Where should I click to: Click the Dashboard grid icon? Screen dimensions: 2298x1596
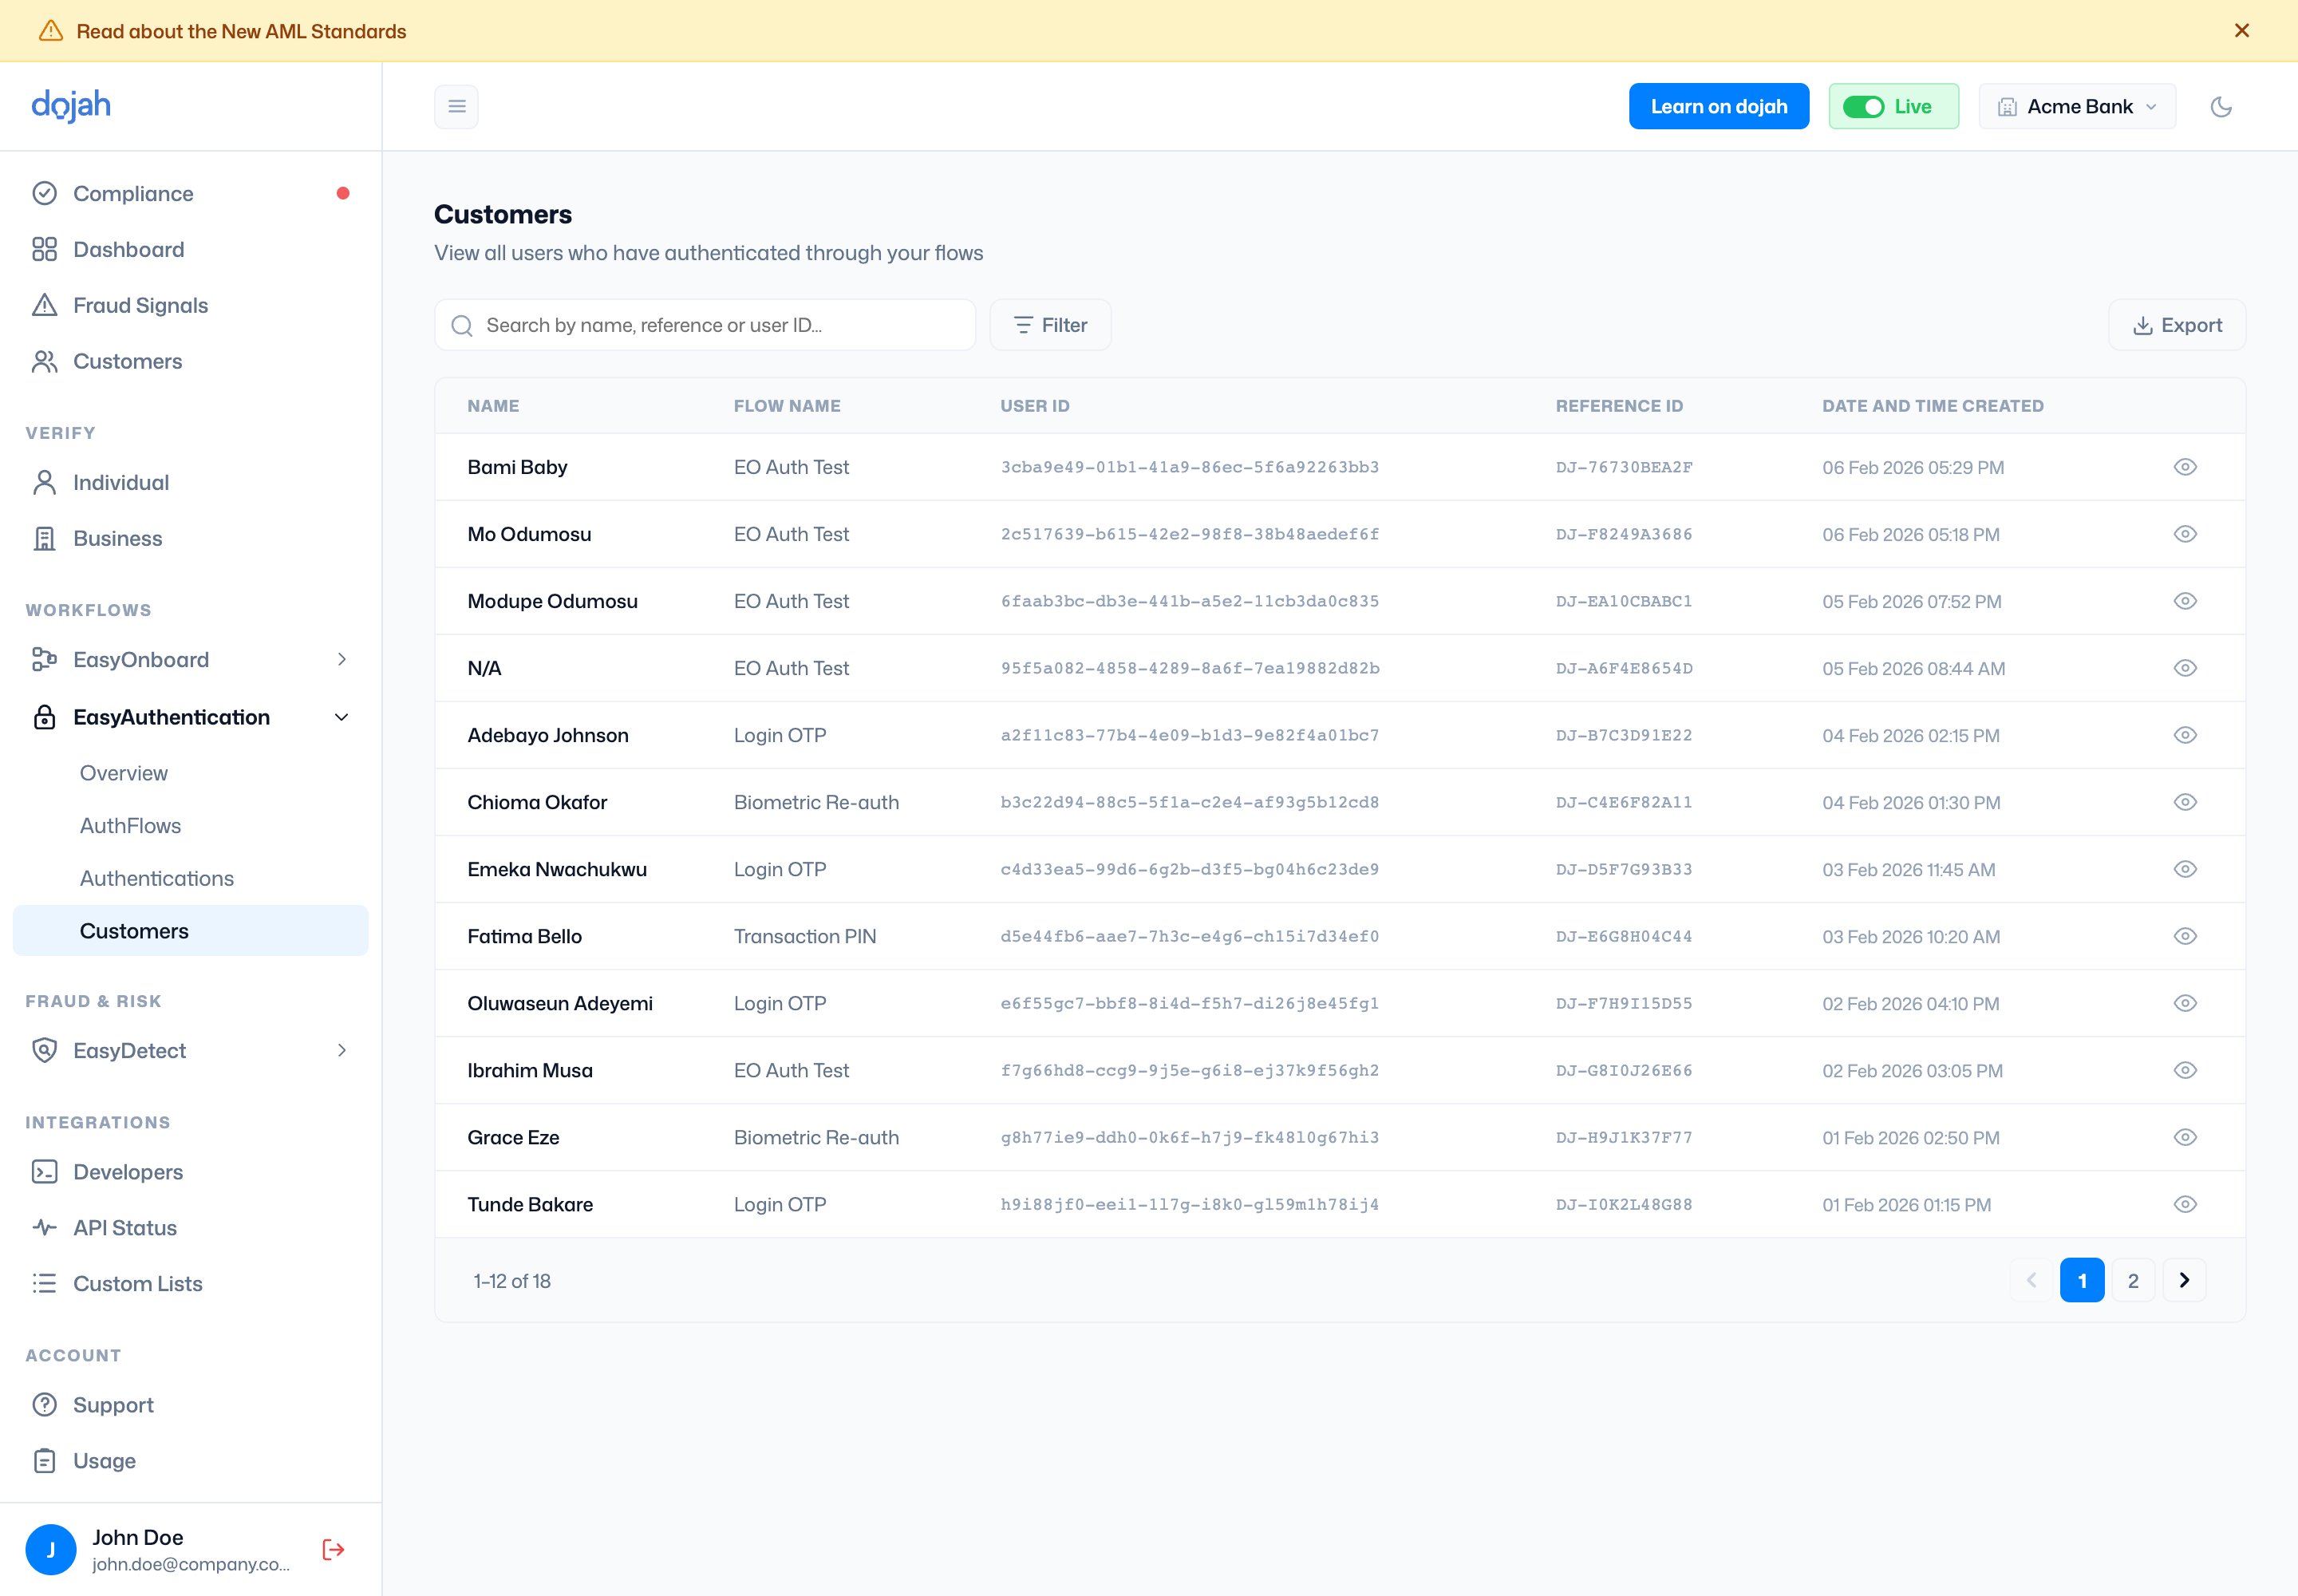point(45,249)
